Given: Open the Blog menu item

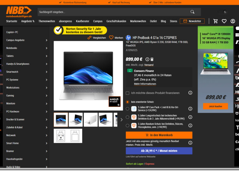Looking at the screenshot, I should [x=163, y=21].
